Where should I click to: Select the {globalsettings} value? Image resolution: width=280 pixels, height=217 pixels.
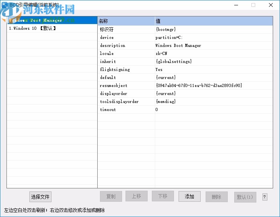click(174, 61)
